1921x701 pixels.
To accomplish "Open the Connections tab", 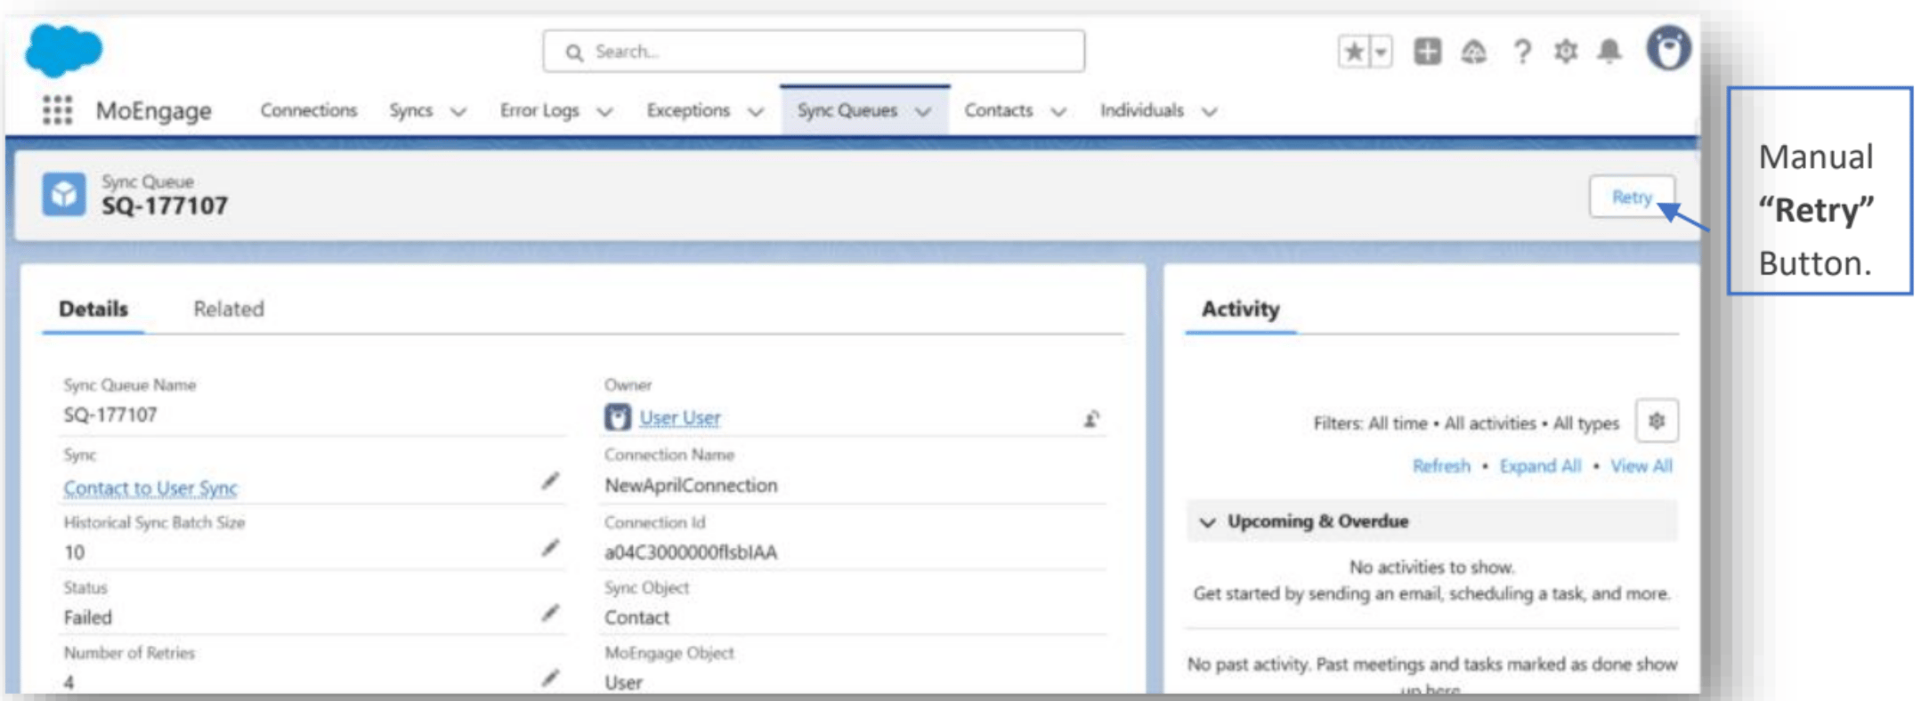I will point(308,110).
